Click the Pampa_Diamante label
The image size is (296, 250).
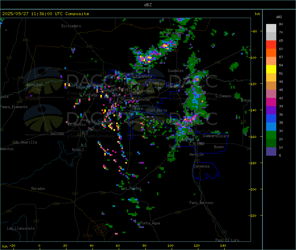coord(13,107)
